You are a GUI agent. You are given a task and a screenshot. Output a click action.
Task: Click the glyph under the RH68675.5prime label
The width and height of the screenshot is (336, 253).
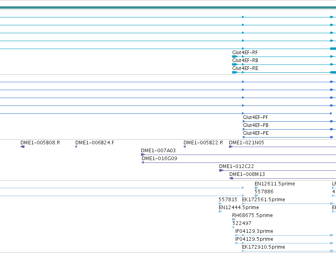click(234, 219)
